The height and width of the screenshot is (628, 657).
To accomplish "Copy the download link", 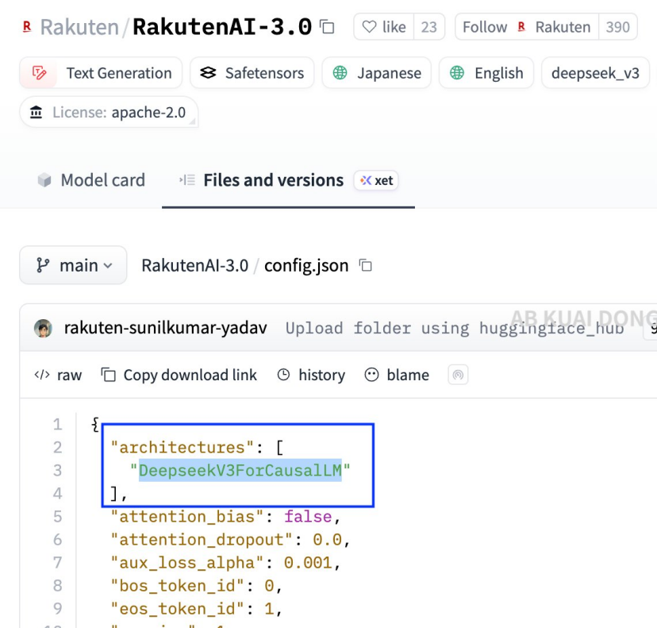I will click(x=179, y=375).
